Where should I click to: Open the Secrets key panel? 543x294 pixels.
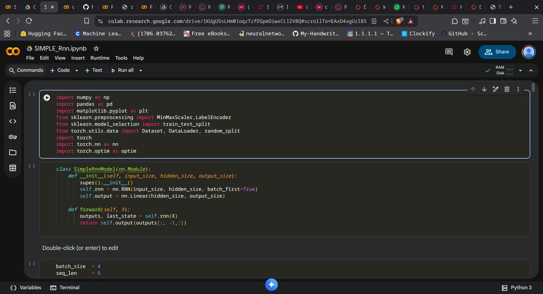point(13,137)
